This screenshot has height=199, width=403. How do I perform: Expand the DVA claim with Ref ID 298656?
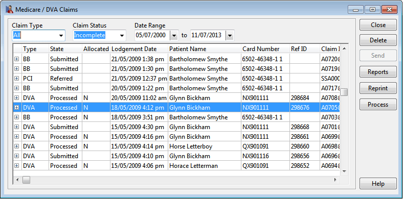coord(17,156)
